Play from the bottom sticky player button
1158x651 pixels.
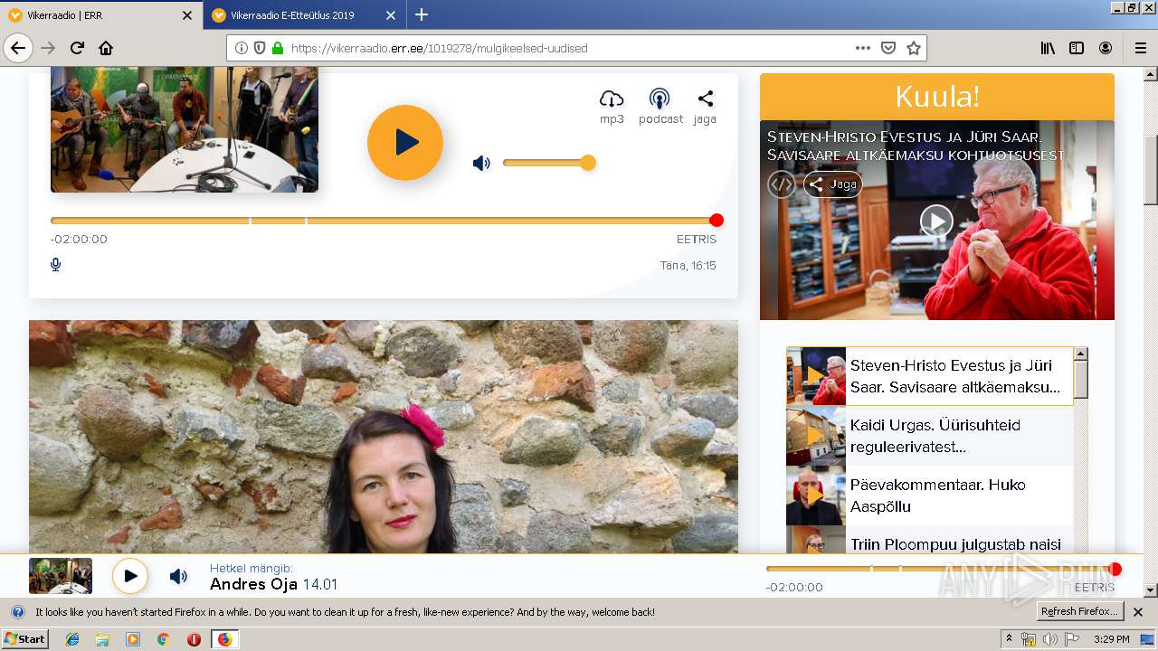[130, 576]
